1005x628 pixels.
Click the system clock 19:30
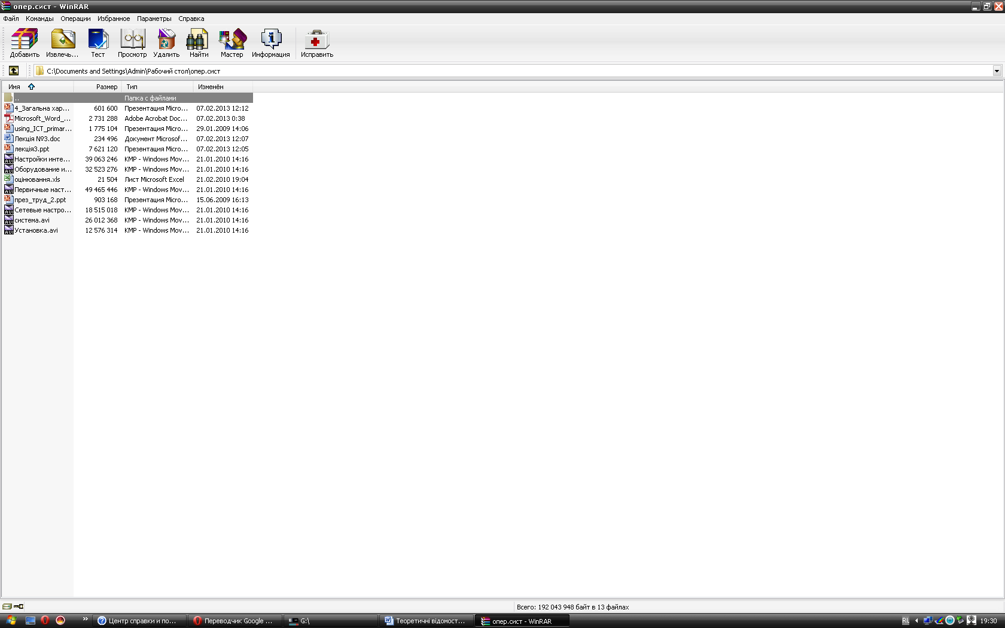(x=988, y=621)
